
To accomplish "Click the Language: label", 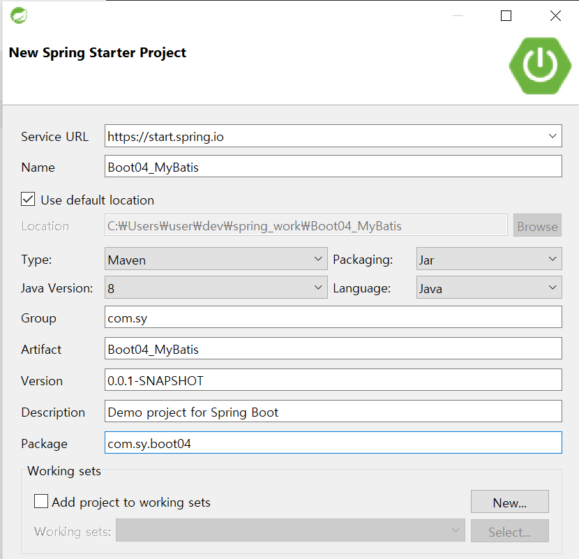I will [361, 288].
